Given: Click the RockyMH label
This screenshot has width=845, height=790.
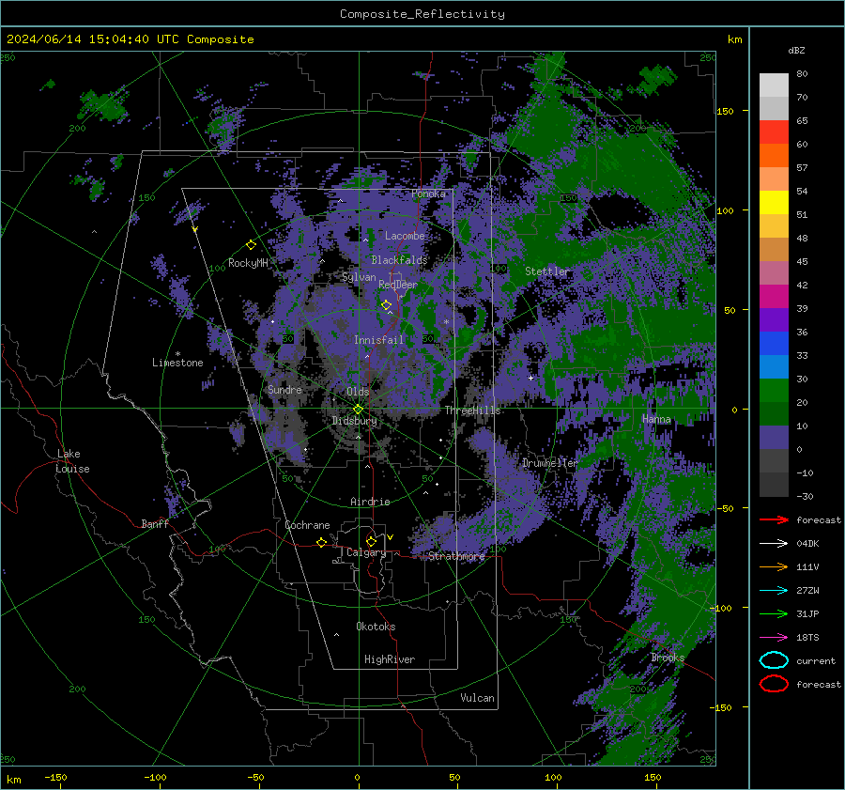Looking at the screenshot, I should [248, 263].
